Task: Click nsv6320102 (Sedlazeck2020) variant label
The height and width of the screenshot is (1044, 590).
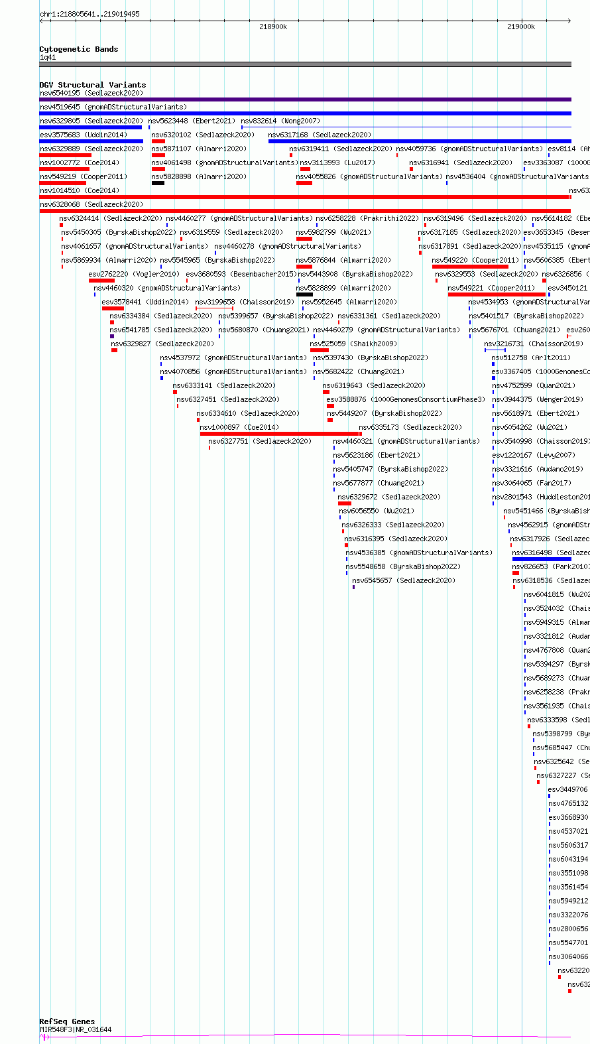Action: coord(203,135)
